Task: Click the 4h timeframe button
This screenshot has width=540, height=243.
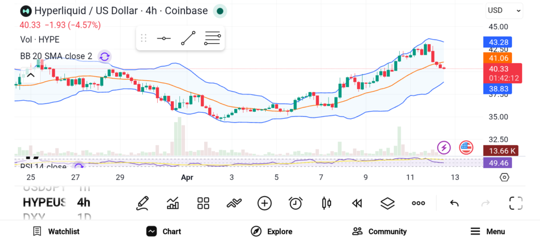Action: (83, 202)
